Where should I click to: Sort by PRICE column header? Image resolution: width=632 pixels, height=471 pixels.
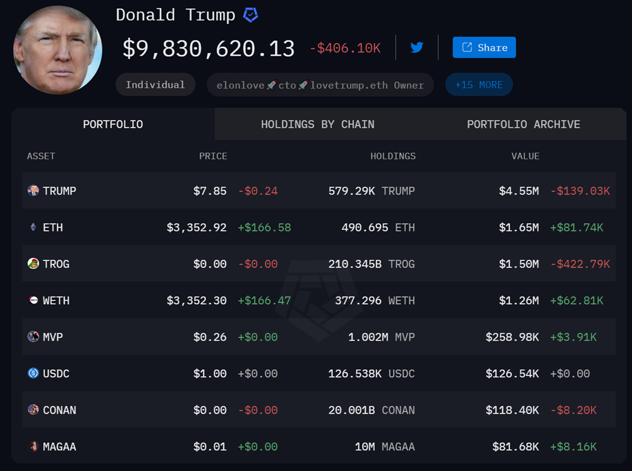click(x=213, y=156)
